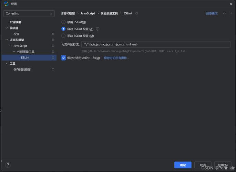Click the search magnifier icon
This screenshot has height=172, width=236.
click(x=7, y=14)
